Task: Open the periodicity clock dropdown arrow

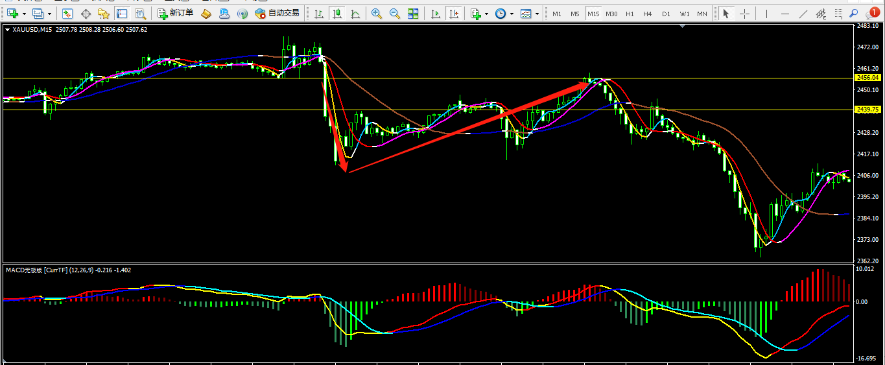Action: [512, 14]
